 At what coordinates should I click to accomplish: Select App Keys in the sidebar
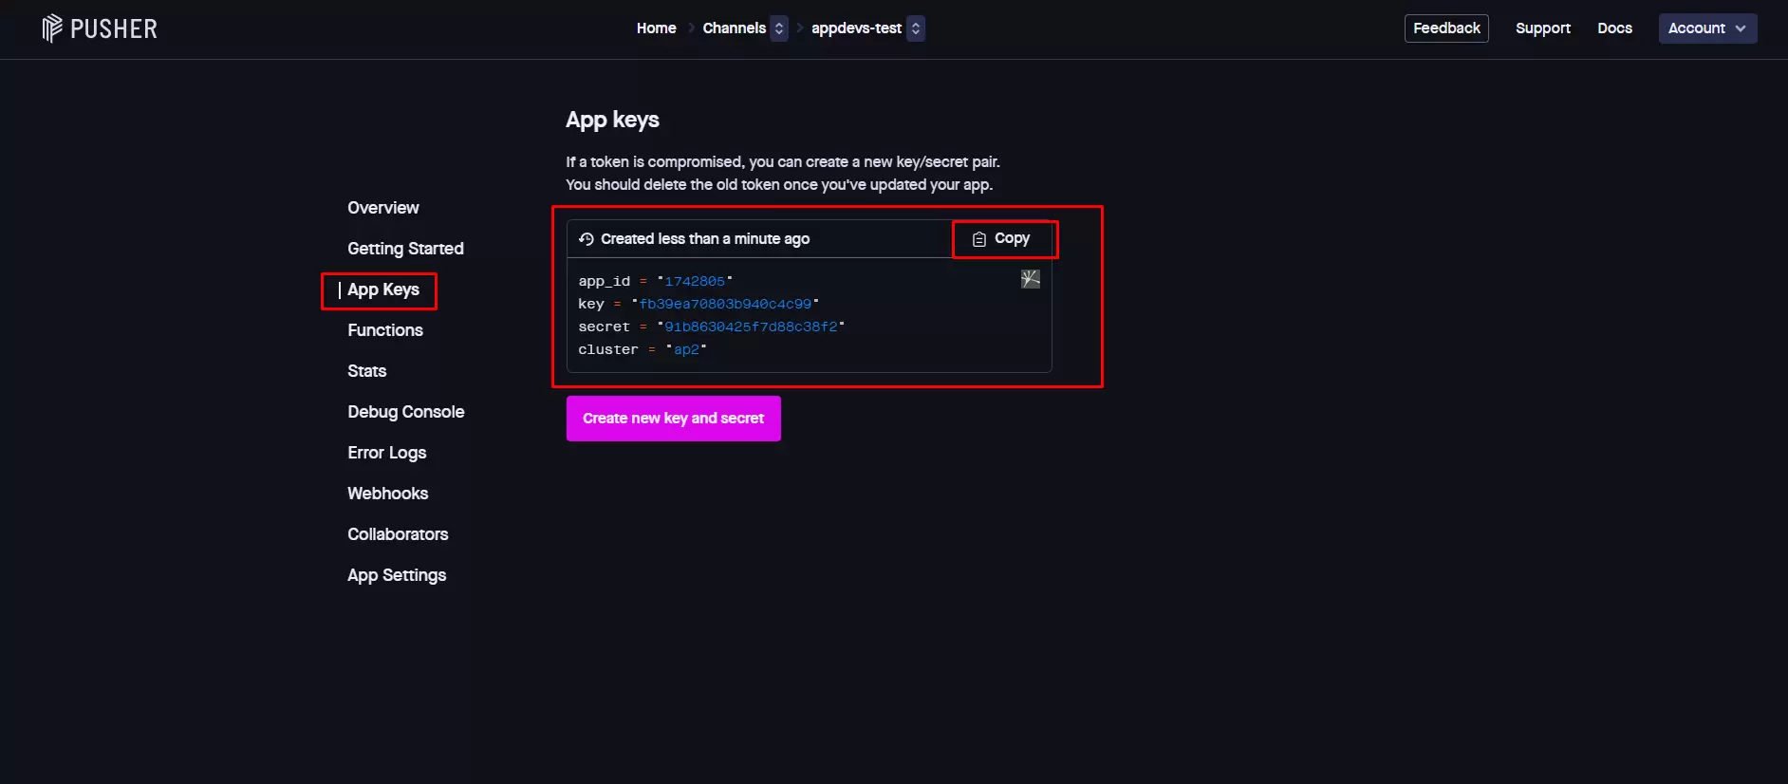pos(382,289)
